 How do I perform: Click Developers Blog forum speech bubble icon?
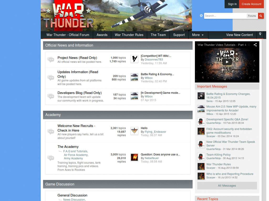click(x=51, y=96)
